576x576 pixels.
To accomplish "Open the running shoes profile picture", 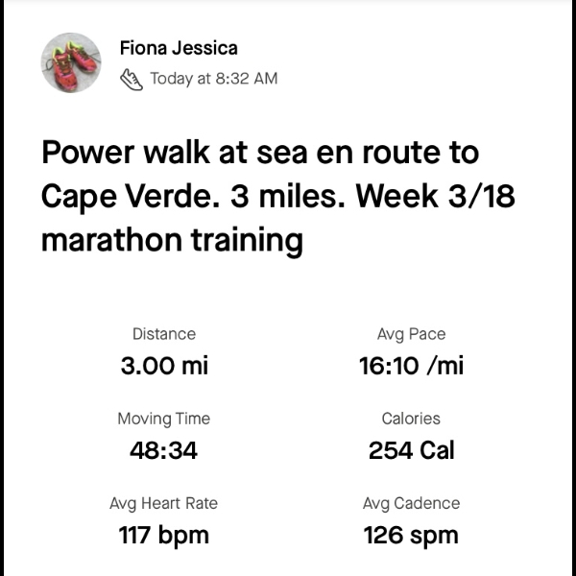I will pos(71,62).
